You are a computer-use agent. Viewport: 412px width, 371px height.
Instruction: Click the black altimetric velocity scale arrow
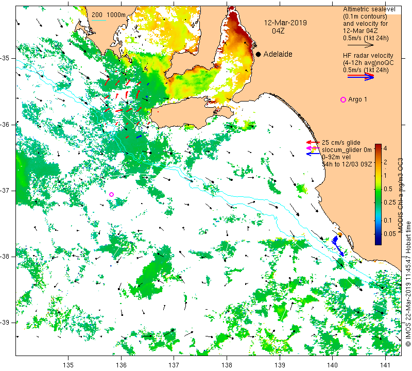360,45
